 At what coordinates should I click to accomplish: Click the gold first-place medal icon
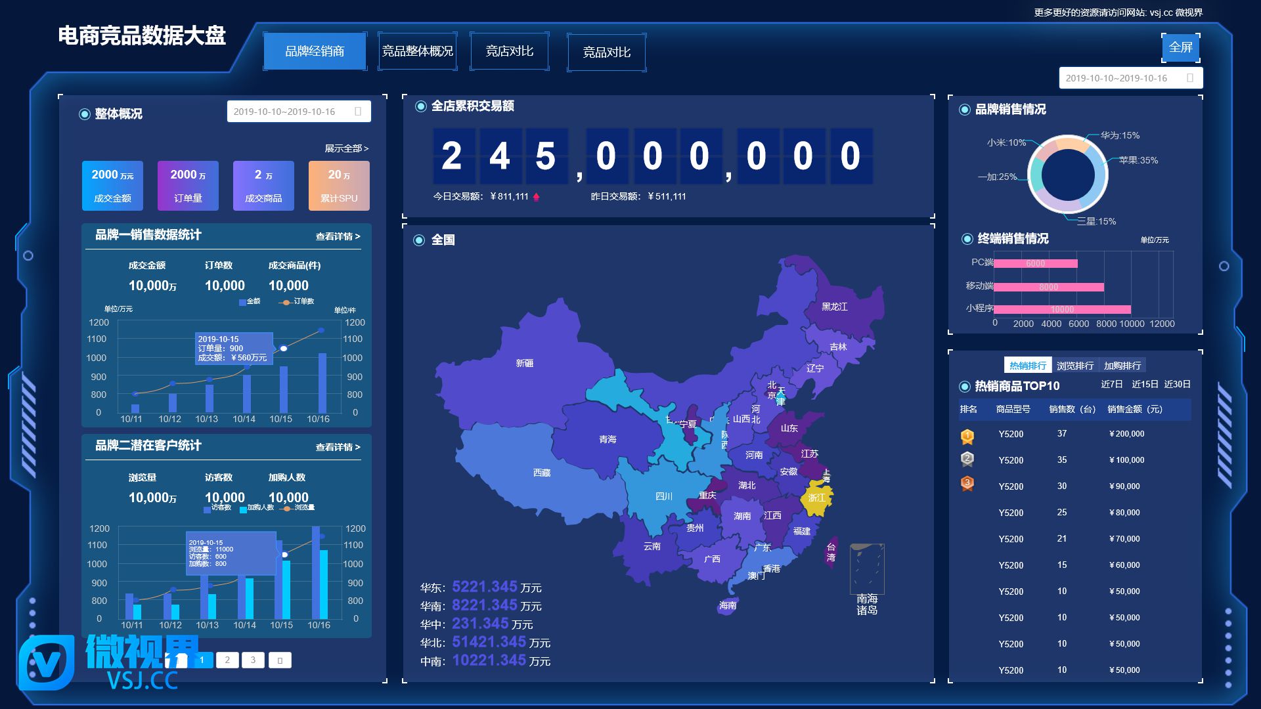pos(967,436)
